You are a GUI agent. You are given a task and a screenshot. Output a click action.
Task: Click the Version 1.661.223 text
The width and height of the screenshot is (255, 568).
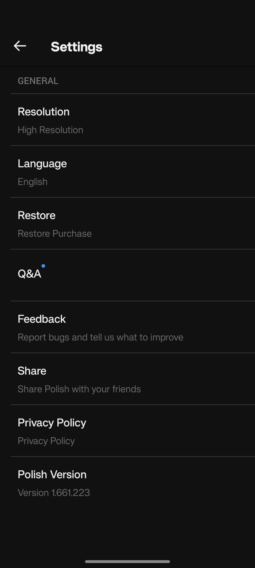pyautogui.click(x=54, y=493)
